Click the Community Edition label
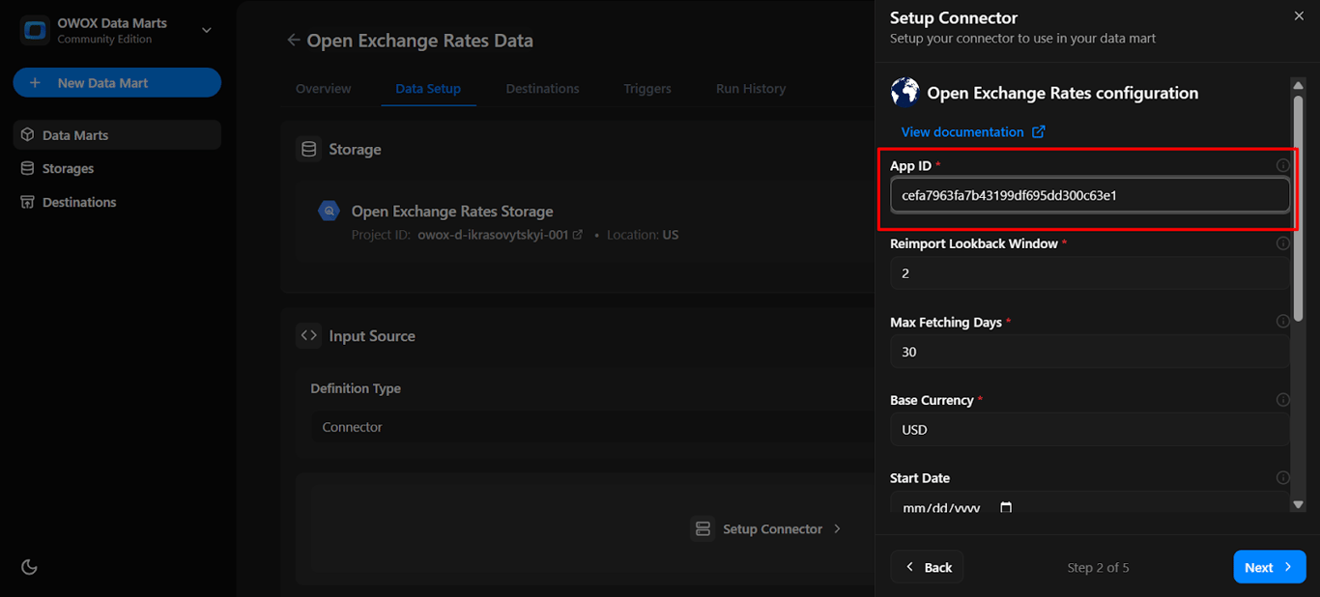1320x597 pixels. pyautogui.click(x=104, y=40)
